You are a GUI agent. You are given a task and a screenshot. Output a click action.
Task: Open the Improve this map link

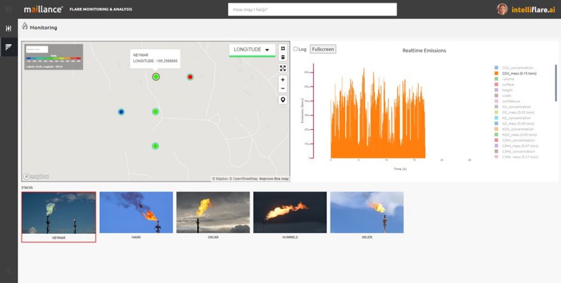274,179
